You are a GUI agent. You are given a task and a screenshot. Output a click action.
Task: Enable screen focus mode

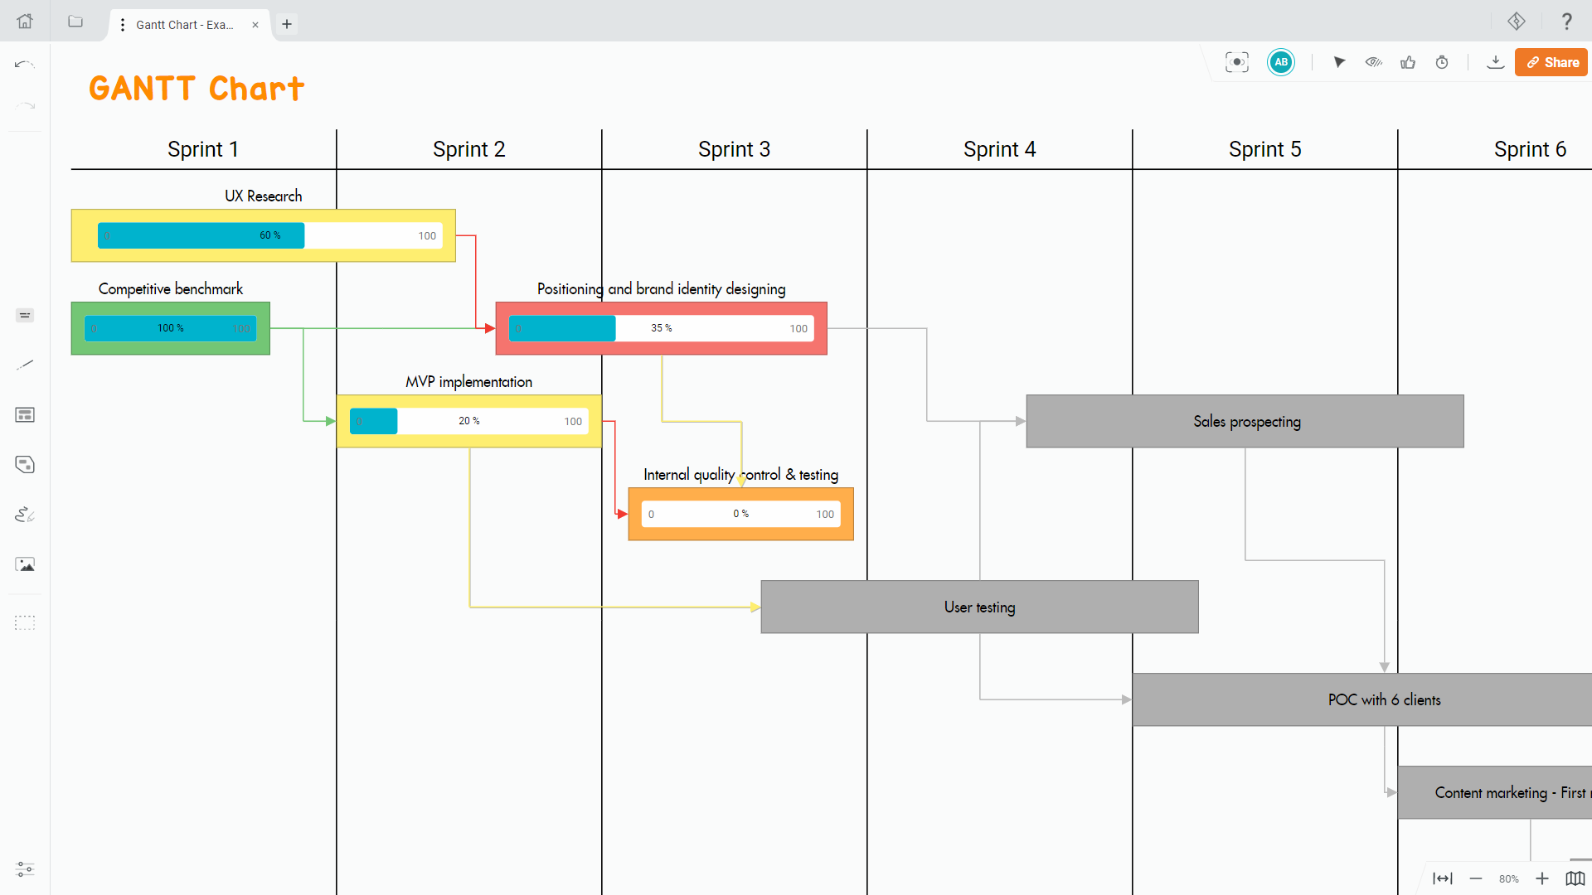coord(1236,62)
